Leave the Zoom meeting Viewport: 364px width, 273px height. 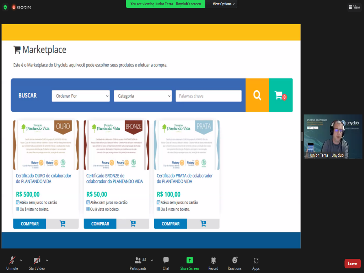tap(352, 263)
